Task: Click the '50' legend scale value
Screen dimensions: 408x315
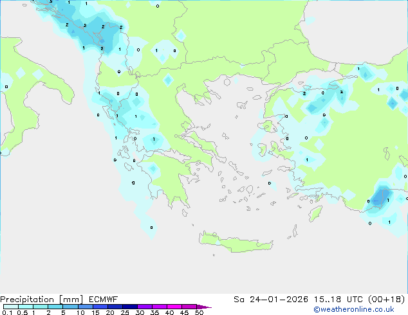Action: tap(199, 312)
